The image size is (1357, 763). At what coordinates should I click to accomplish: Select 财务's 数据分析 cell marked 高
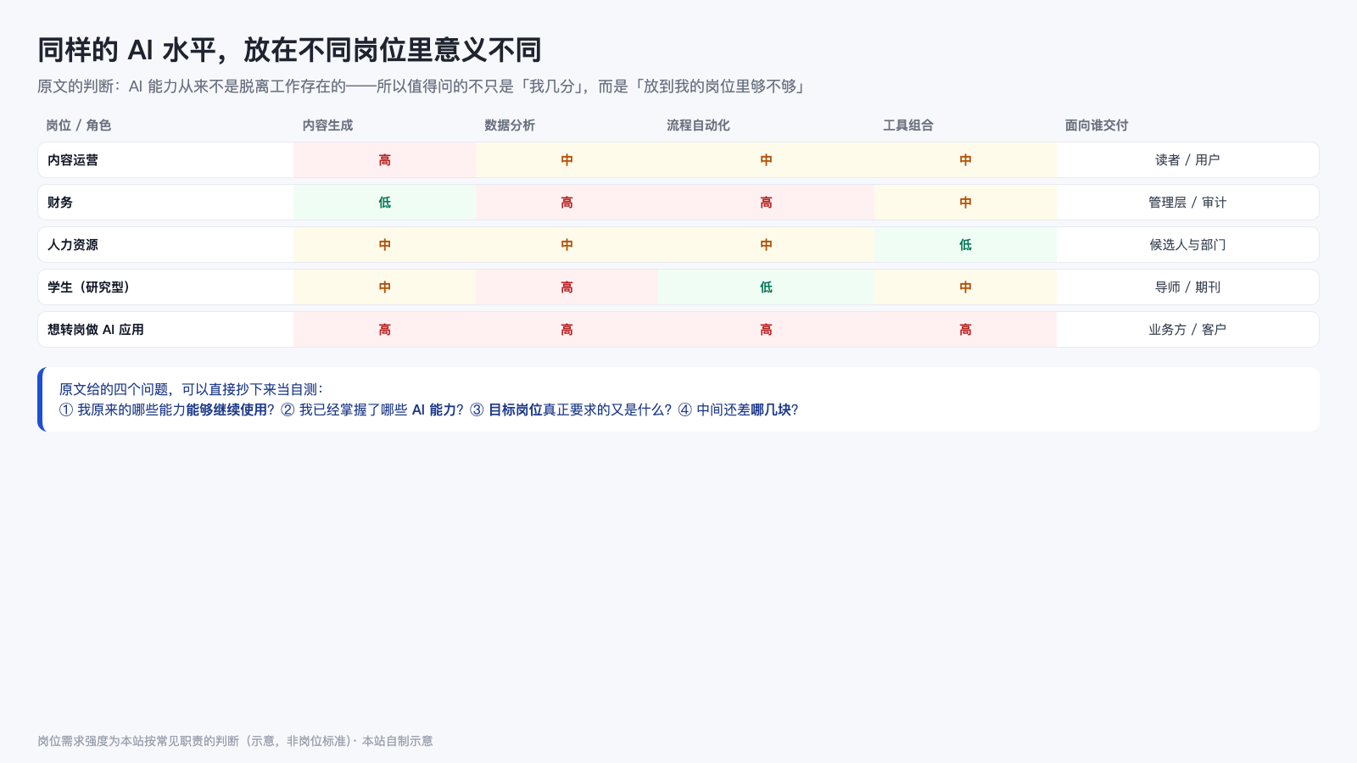tap(567, 203)
